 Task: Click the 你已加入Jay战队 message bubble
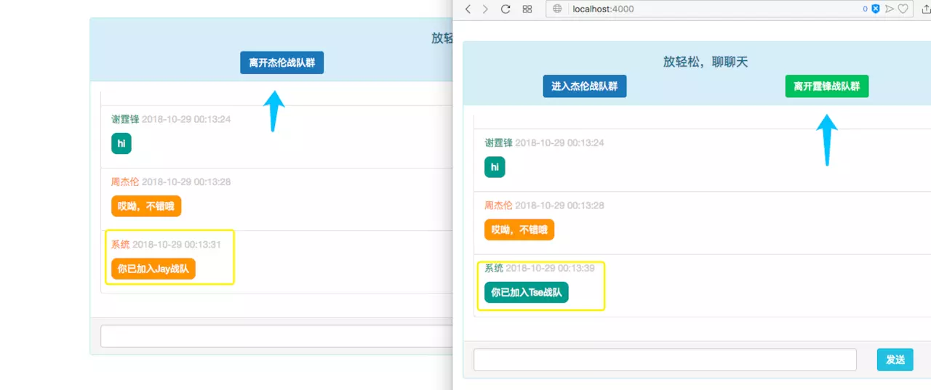coord(153,269)
